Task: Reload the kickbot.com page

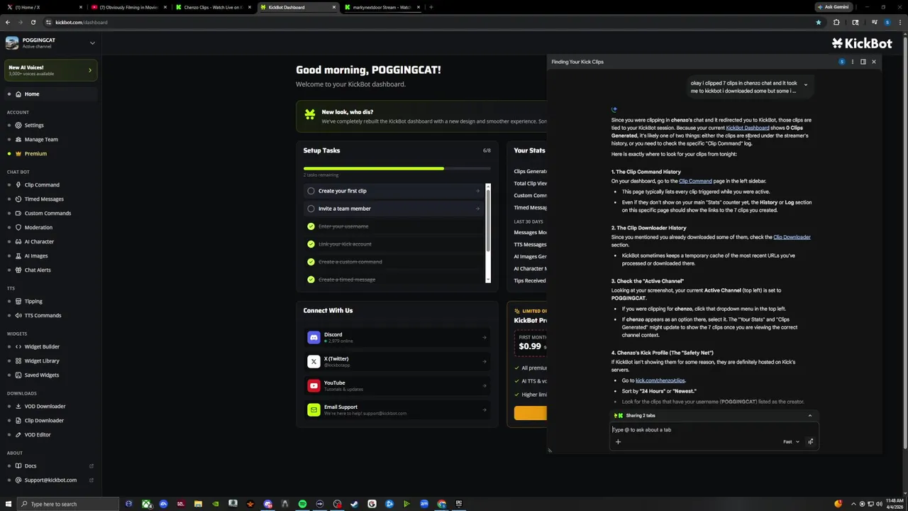Action: [33, 22]
